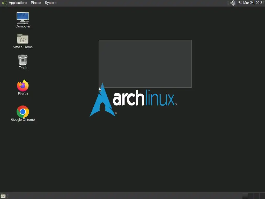
Task: Open the Places menu
Action: pos(36,3)
